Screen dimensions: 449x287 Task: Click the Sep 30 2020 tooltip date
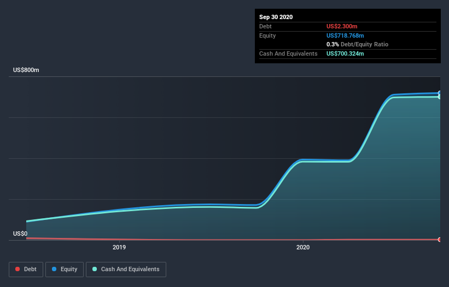276,17
